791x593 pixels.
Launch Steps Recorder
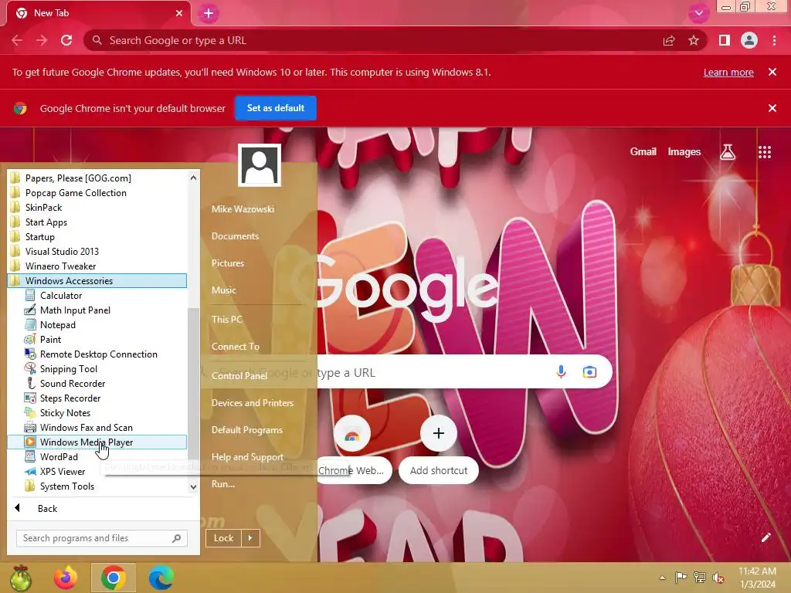pos(70,398)
